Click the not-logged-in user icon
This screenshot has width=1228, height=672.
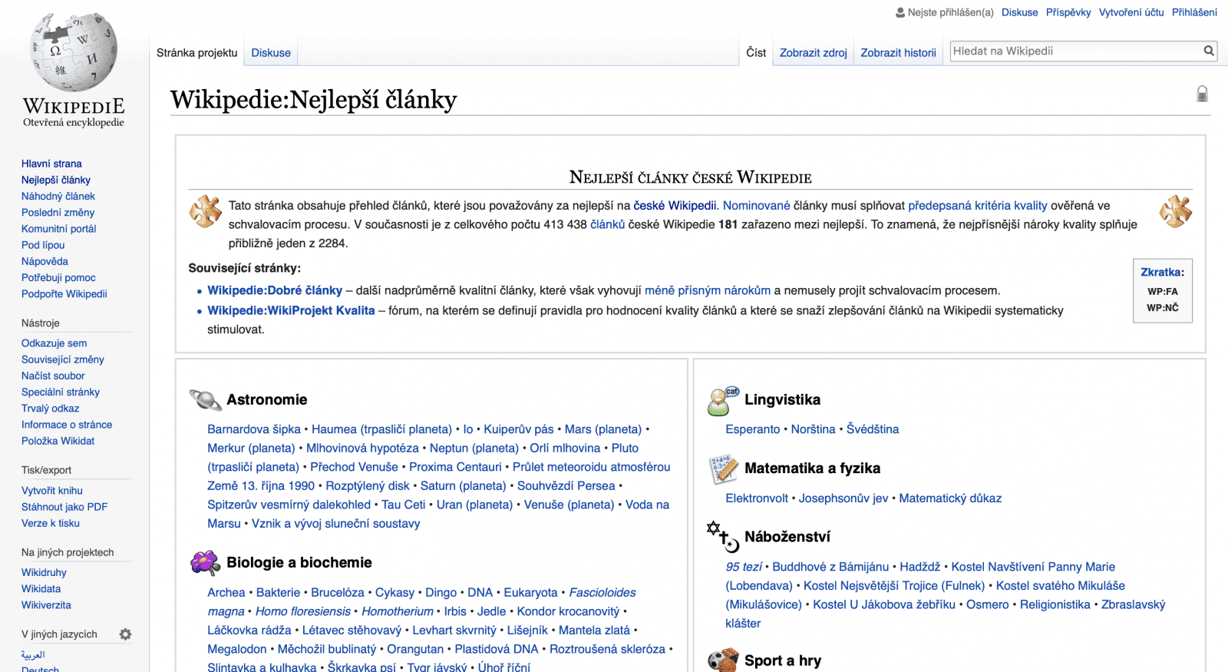tap(900, 12)
